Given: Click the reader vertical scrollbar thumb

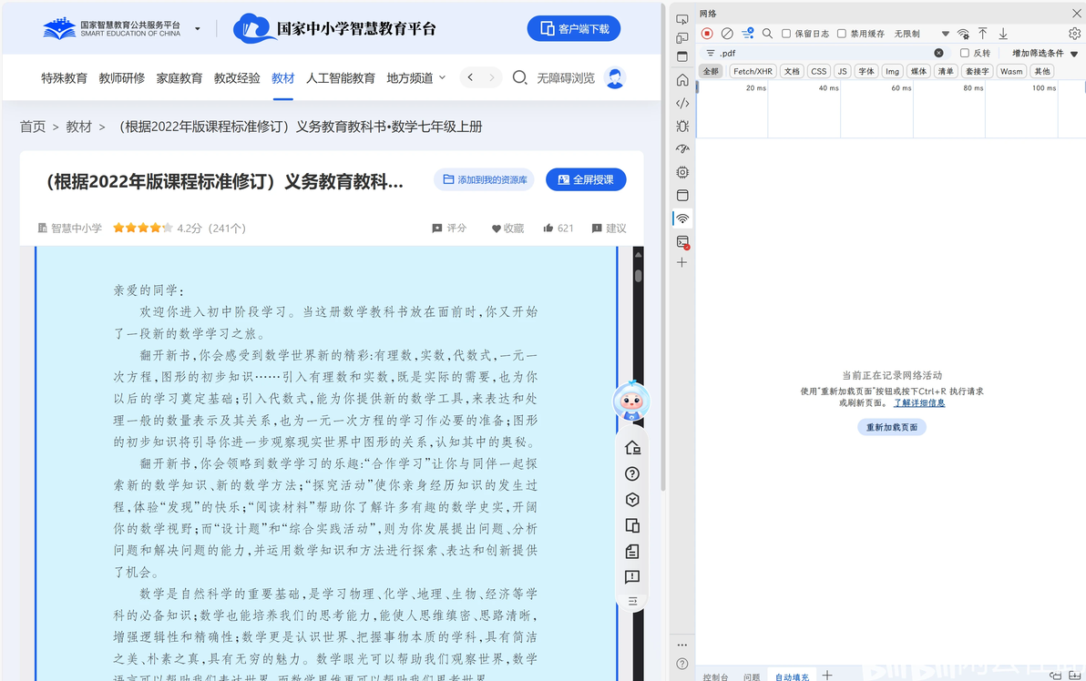Looking at the screenshot, I should point(638,276).
